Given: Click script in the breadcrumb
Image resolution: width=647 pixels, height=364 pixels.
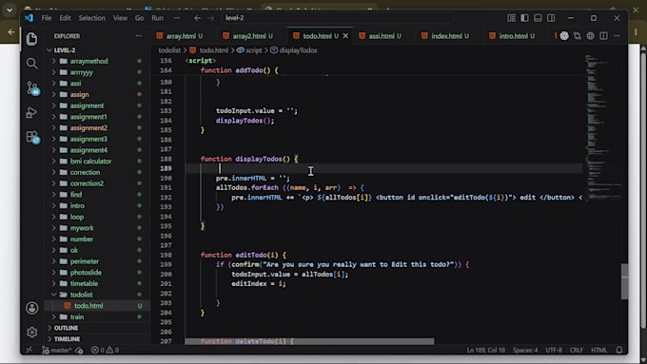Looking at the screenshot, I should click(x=253, y=50).
